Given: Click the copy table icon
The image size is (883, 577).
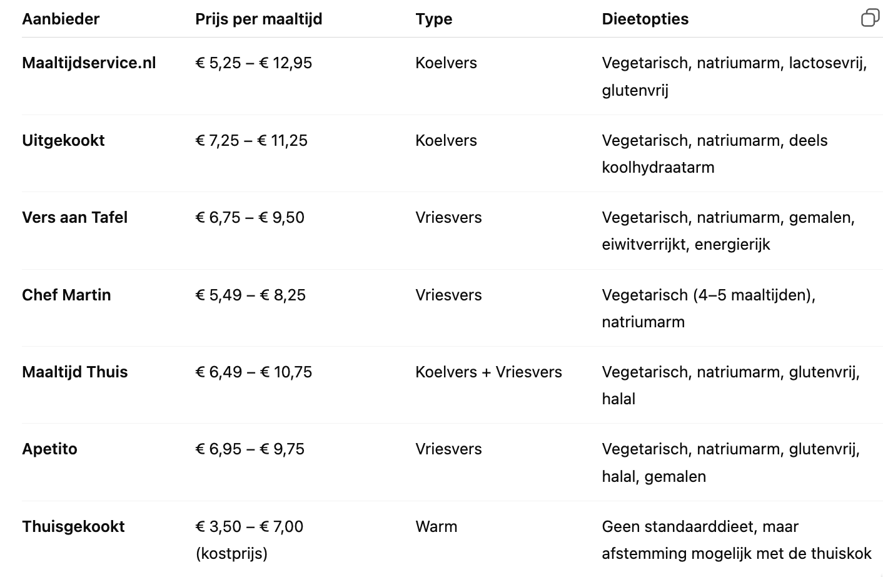Looking at the screenshot, I should coord(870,18).
